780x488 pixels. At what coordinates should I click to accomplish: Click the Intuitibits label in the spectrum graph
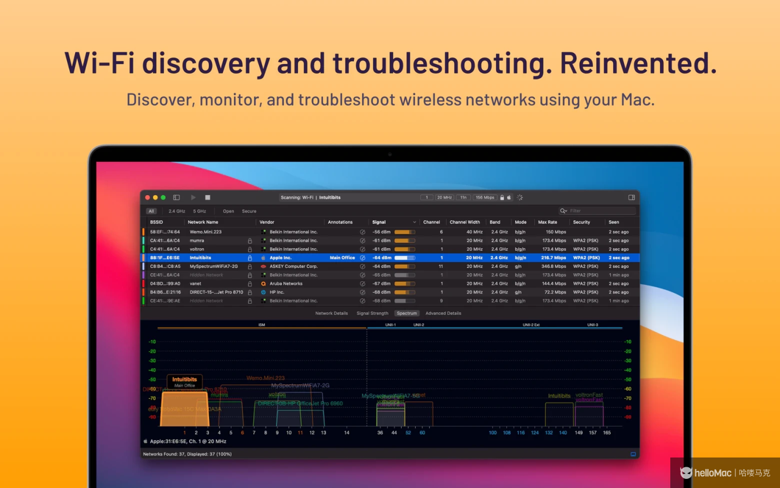185,379
